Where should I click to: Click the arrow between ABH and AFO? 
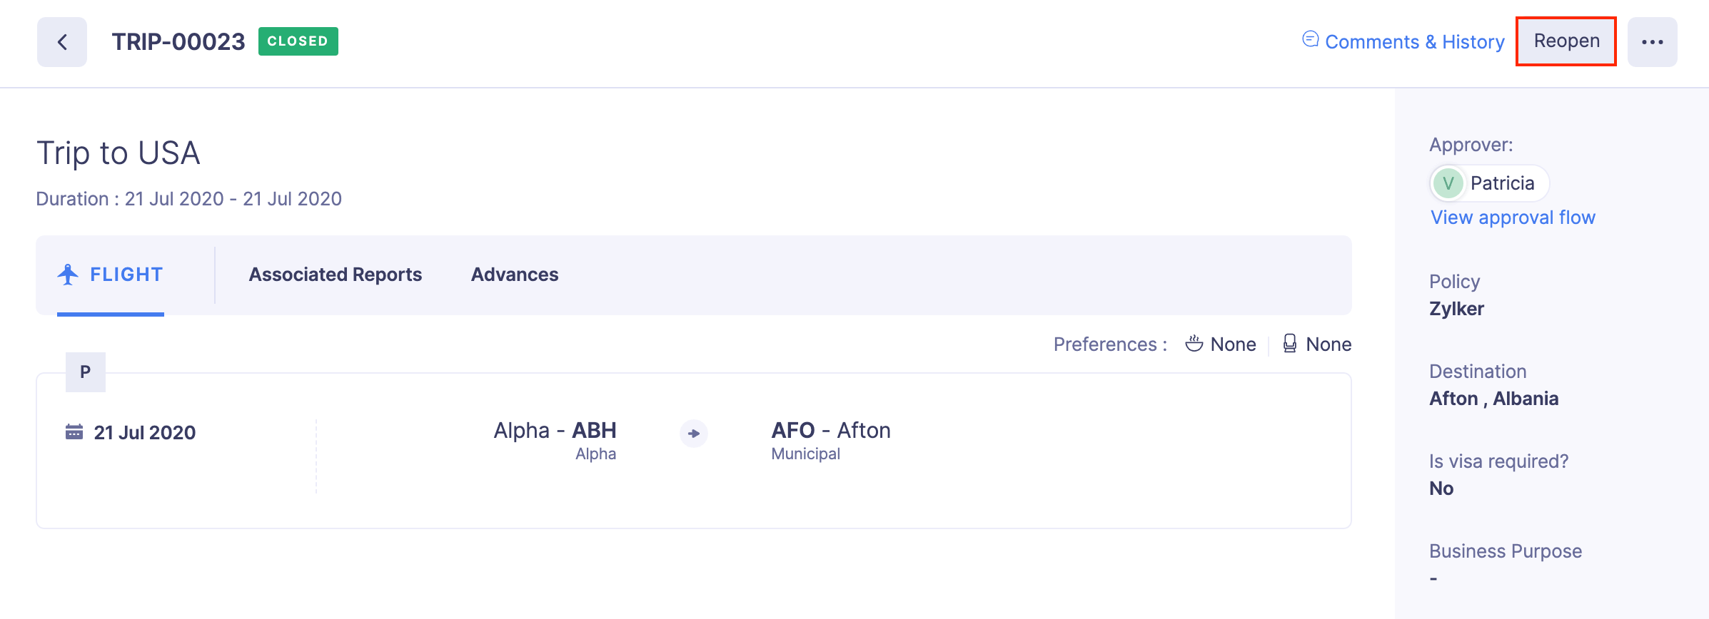click(693, 433)
